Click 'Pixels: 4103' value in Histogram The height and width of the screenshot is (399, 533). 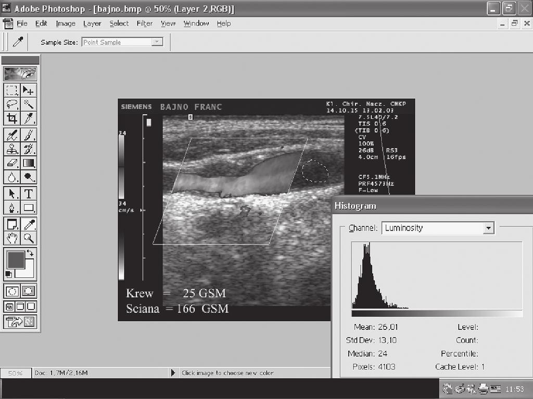click(x=387, y=367)
